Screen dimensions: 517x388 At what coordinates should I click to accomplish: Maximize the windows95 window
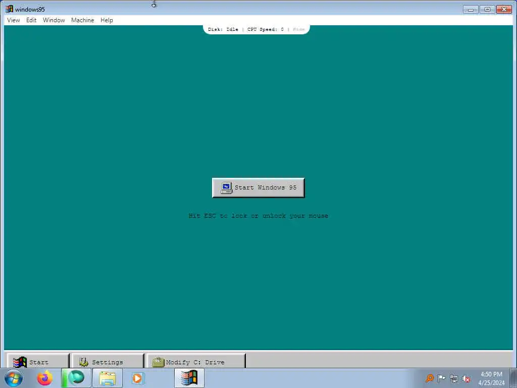tap(487, 9)
